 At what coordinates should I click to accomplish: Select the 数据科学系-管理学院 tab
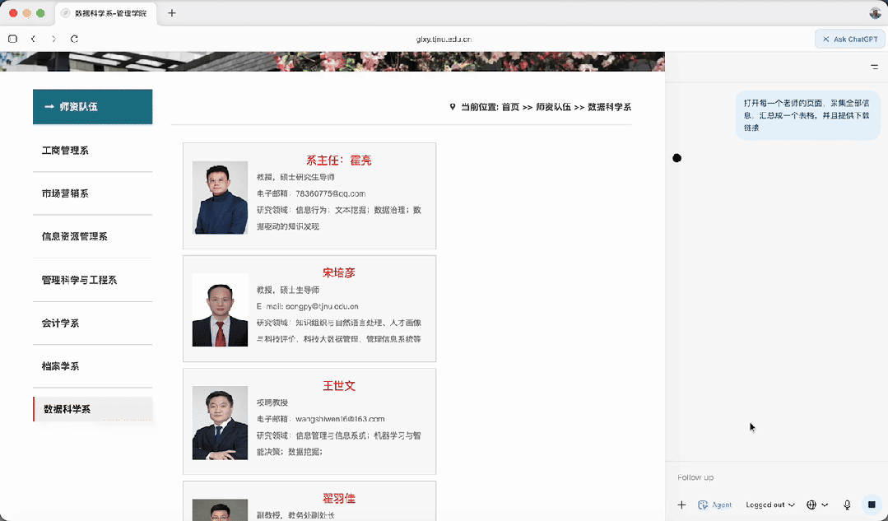tap(105, 13)
